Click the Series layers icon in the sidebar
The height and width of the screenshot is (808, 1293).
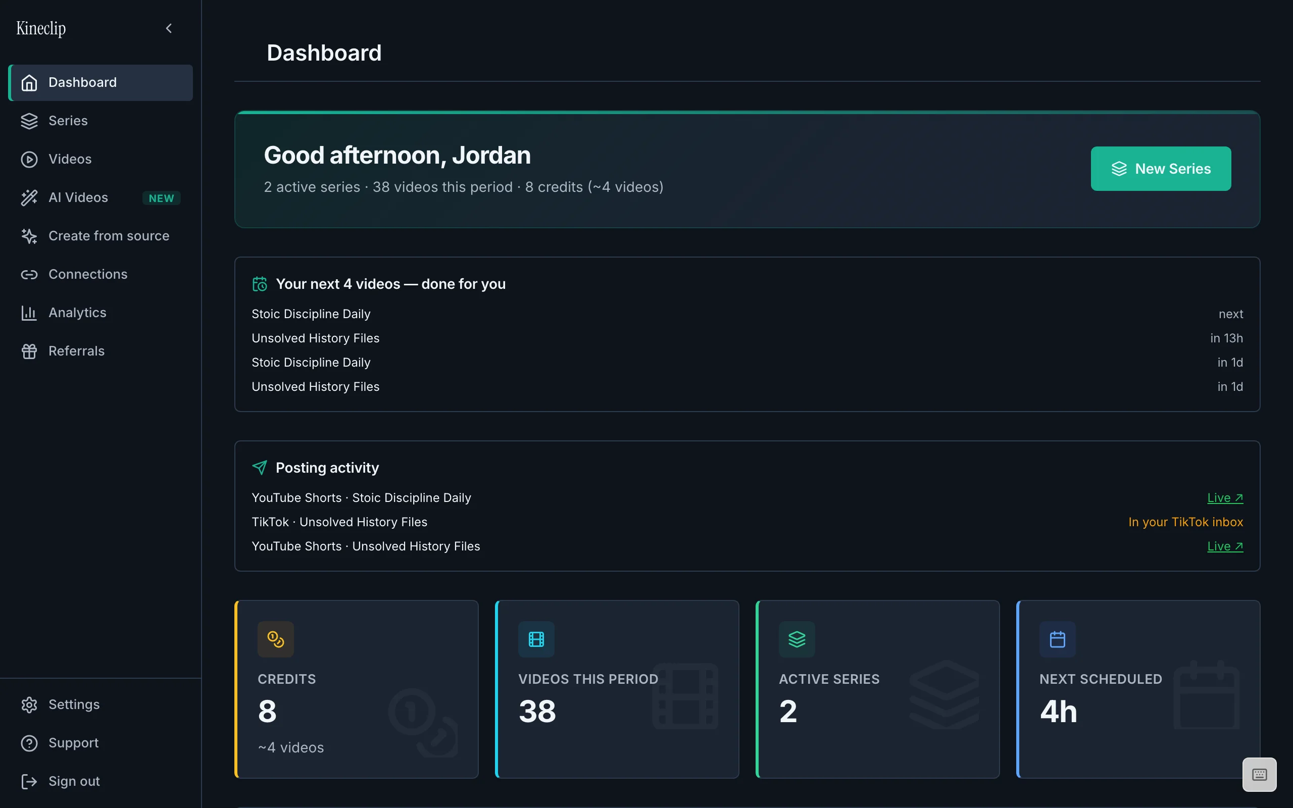[29, 121]
